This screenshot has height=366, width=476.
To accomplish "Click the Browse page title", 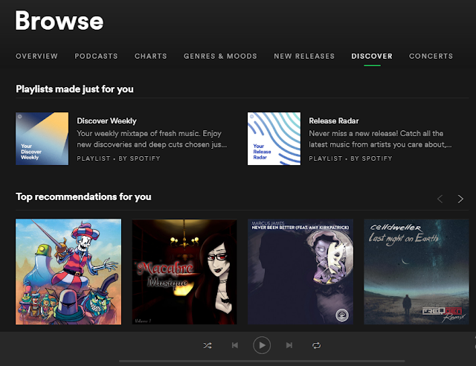I will [59, 21].
